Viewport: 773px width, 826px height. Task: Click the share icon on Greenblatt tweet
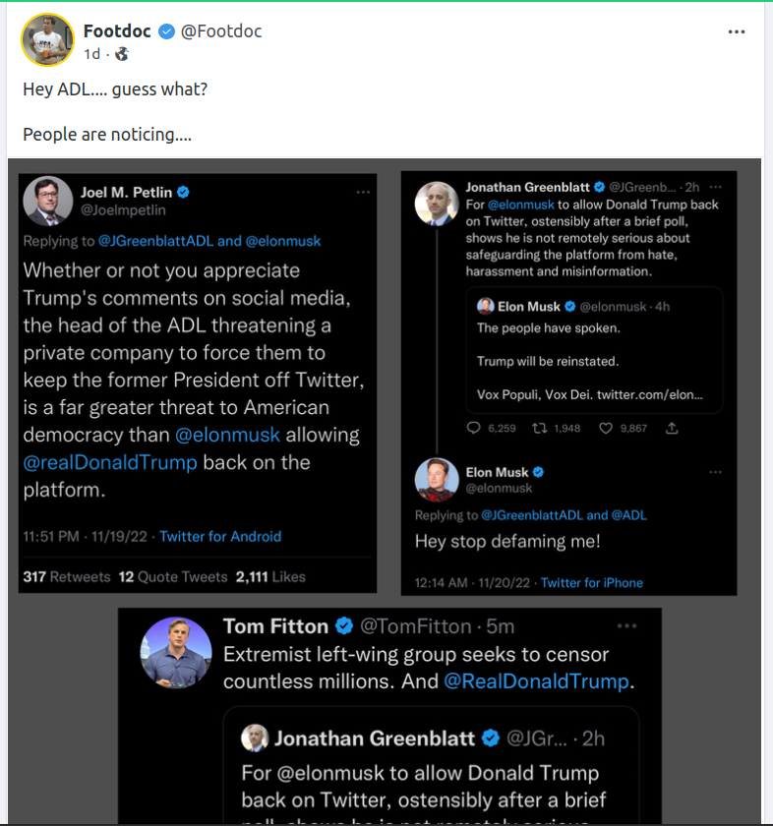click(673, 428)
